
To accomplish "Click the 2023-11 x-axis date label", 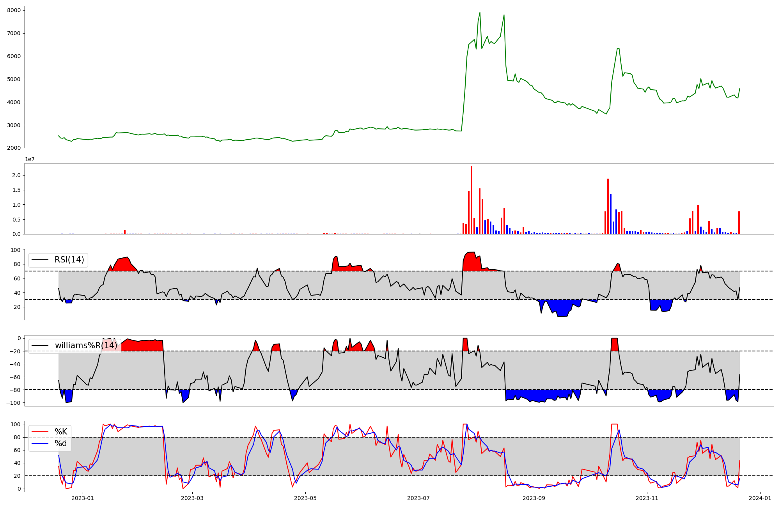I will point(647,498).
